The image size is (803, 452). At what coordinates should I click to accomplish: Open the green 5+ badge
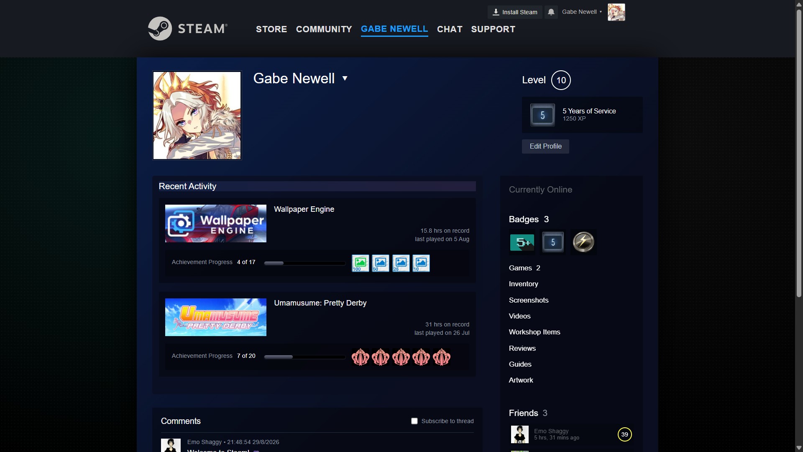tap(522, 242)
